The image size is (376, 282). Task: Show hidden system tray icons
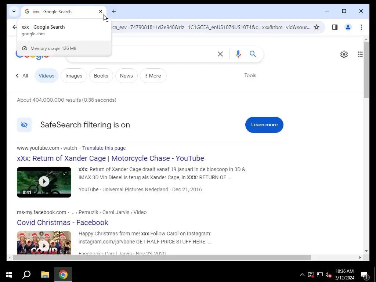[x=302, y=275]
